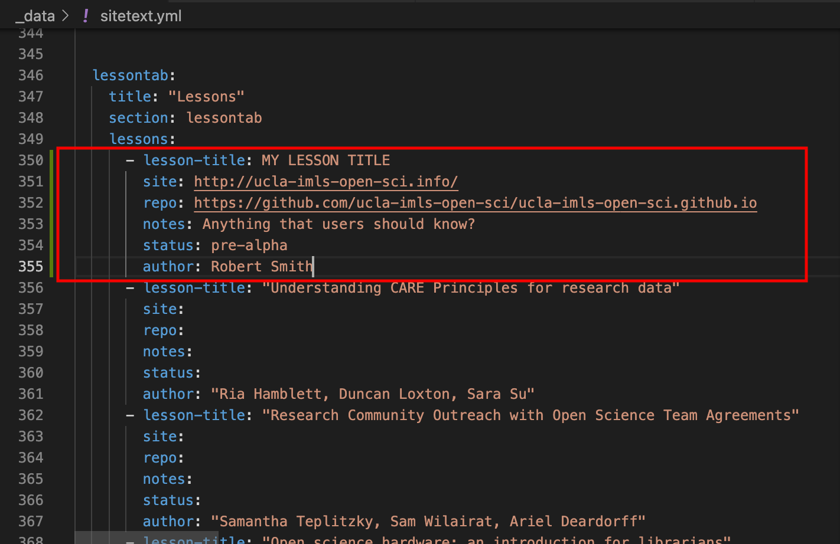The width and height of the screenshot is (840, 544).
Task: Click line number 350 in the gutter
Action: (x=31, y=160)
